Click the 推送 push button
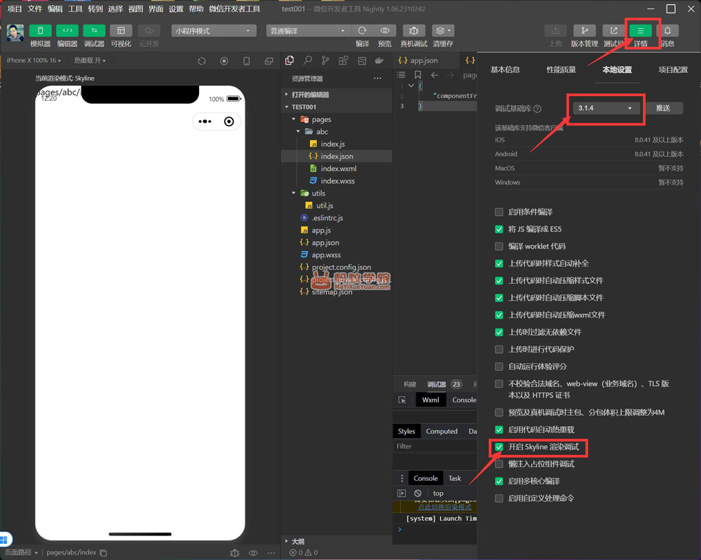701x560 pixels. click(x=663, y=108)
